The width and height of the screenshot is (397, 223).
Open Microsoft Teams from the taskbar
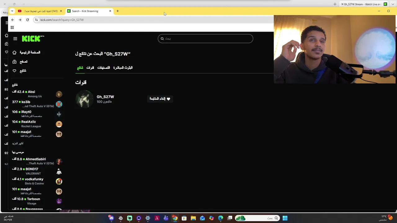click(x=166, y=218)
